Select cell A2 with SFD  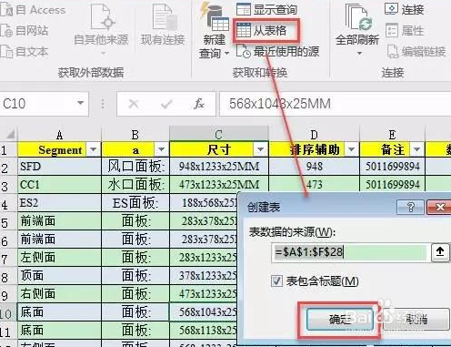pyautogui.click(x=59, y=167)
